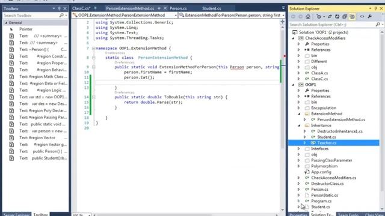Open Solution Explorer window options dropdown
This screenshot has height=216, width=385.
pos(370,8)
